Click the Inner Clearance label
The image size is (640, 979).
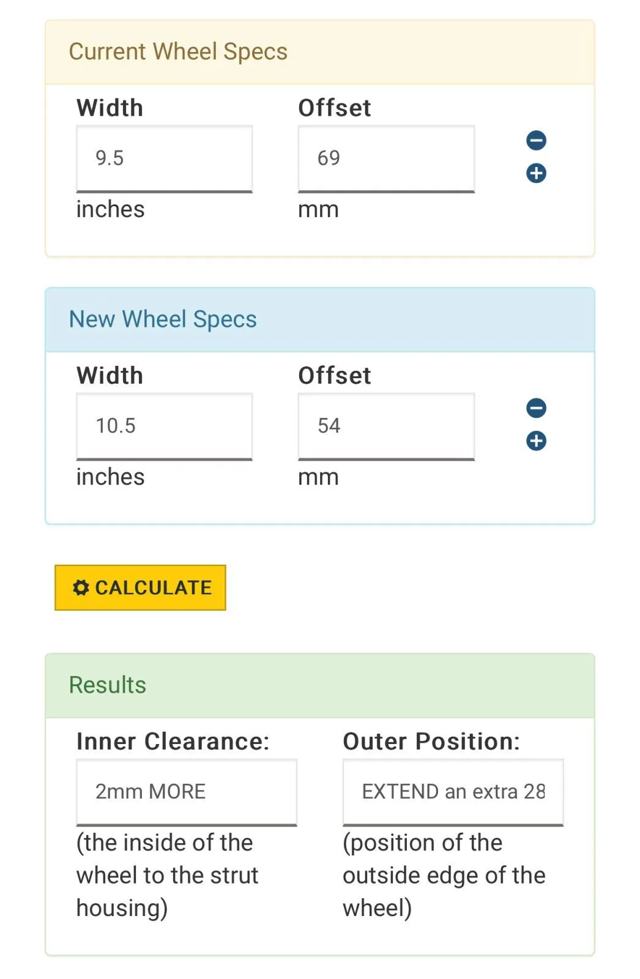(173, 742)
